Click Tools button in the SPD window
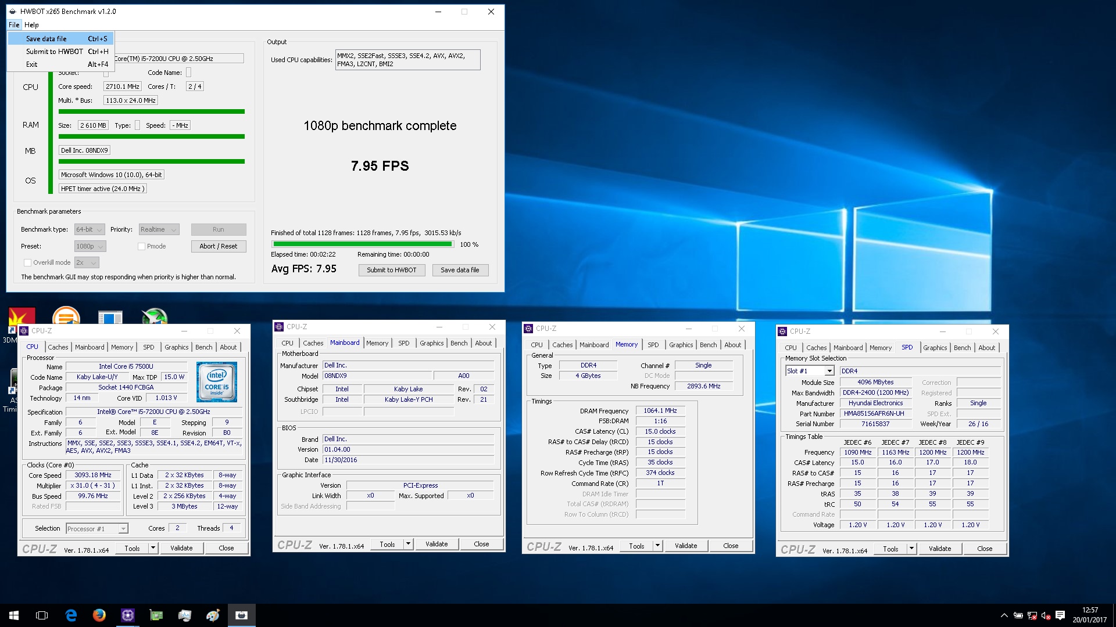The width and height of the screenshot is (1116, 627). point(890,549)
